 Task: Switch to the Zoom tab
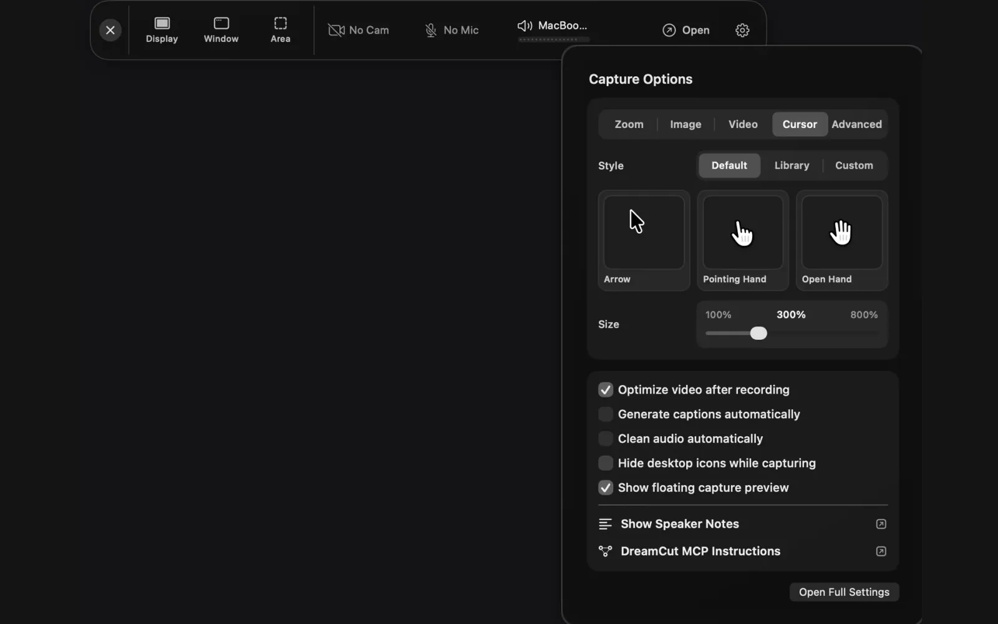click(x=629, y=124)
